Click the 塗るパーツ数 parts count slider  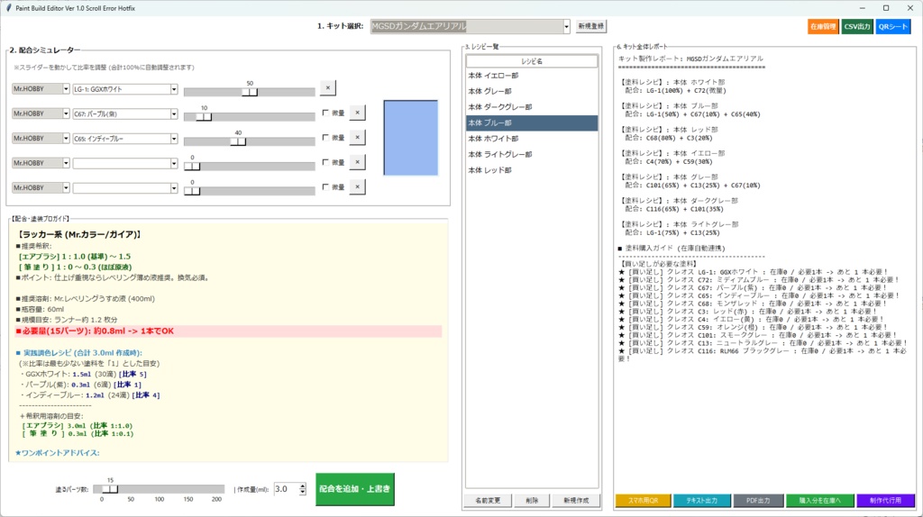tap(159, 489)
